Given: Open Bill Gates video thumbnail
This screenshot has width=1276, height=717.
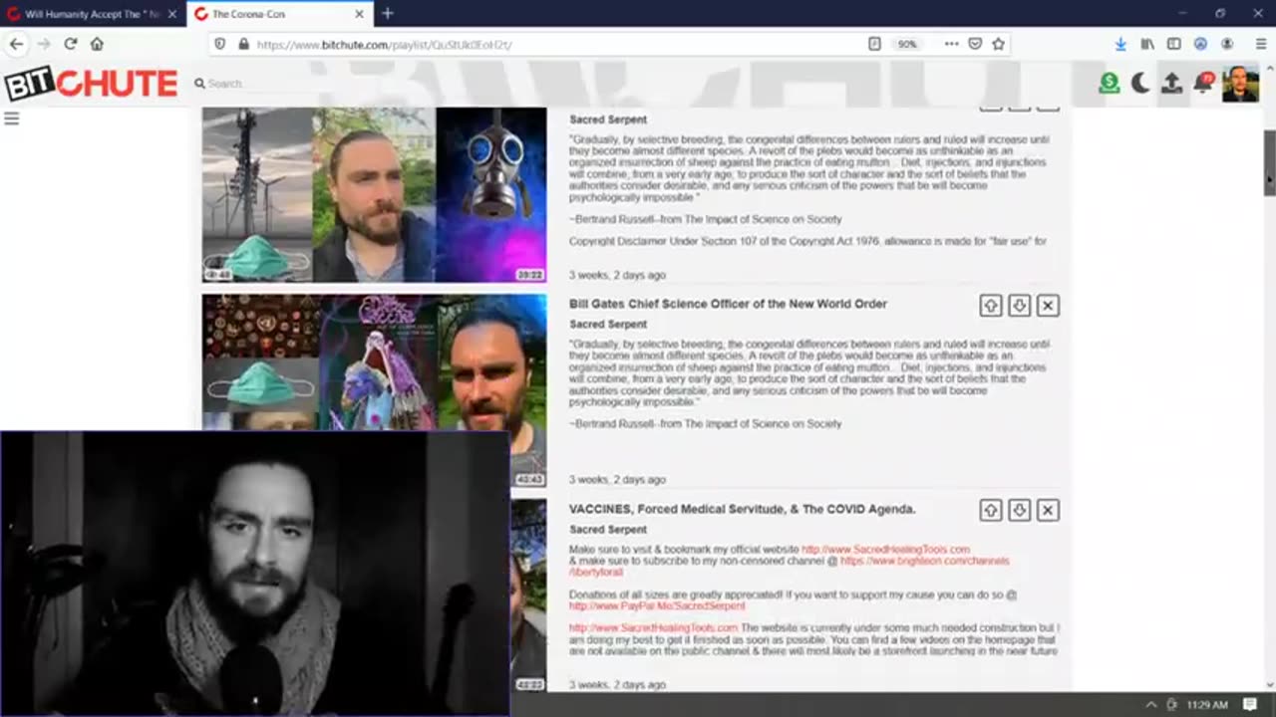Looking at the screenshot, I should [374, 362].
